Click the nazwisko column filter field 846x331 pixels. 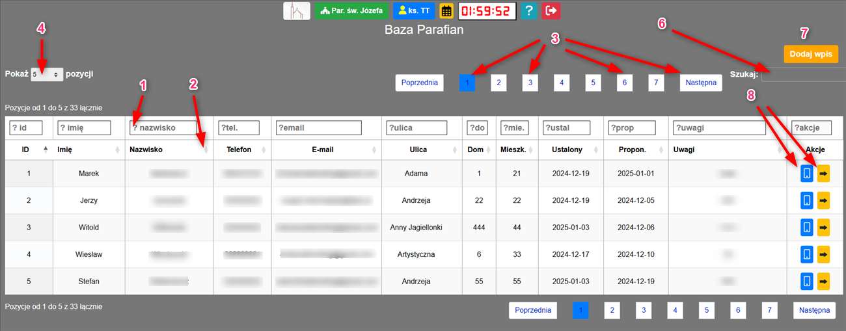click(x=163, y=127)
